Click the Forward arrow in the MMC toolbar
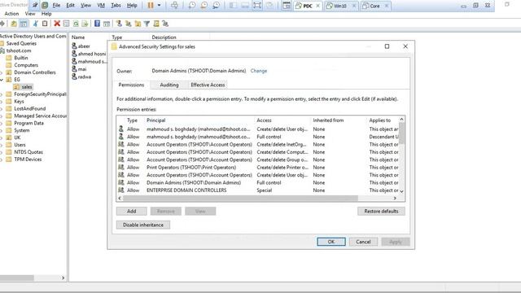The height and width of the screenshot is (293, 521). pyautogui.click(x=2, y=24)
